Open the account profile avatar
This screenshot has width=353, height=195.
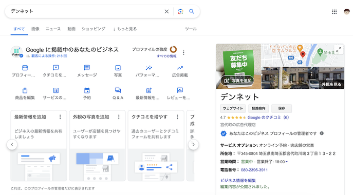pyautogui.click(x=347, y=11)
